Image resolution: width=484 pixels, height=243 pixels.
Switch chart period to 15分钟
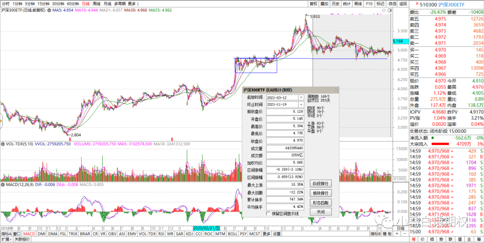(43, 4)
